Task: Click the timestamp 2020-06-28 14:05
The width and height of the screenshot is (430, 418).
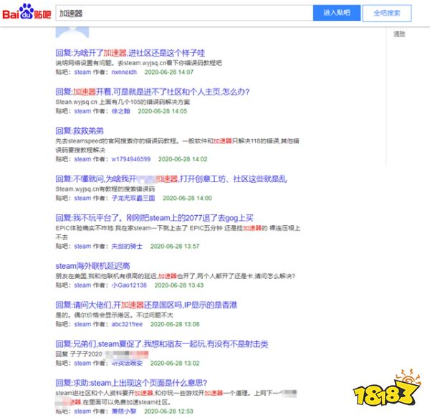Action: (x=163, y=111)
